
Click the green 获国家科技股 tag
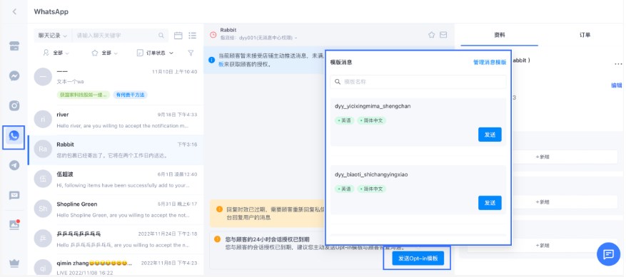pyautogui.click(x=83, y=95)
